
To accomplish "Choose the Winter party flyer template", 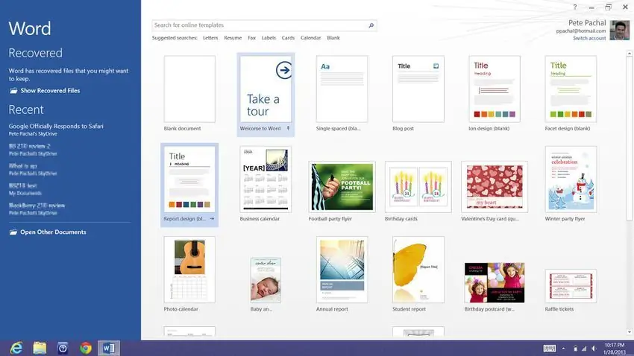I will (x=571, y=179).
